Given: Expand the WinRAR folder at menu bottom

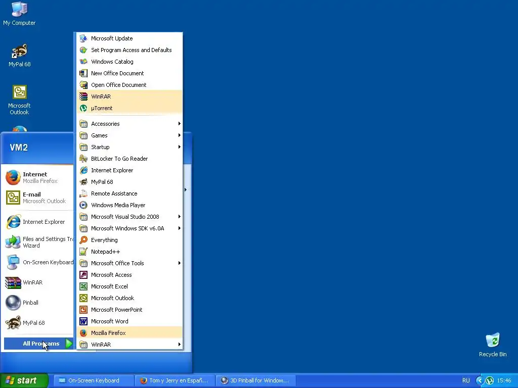Looking at the screenshot, I should [129, 345].
